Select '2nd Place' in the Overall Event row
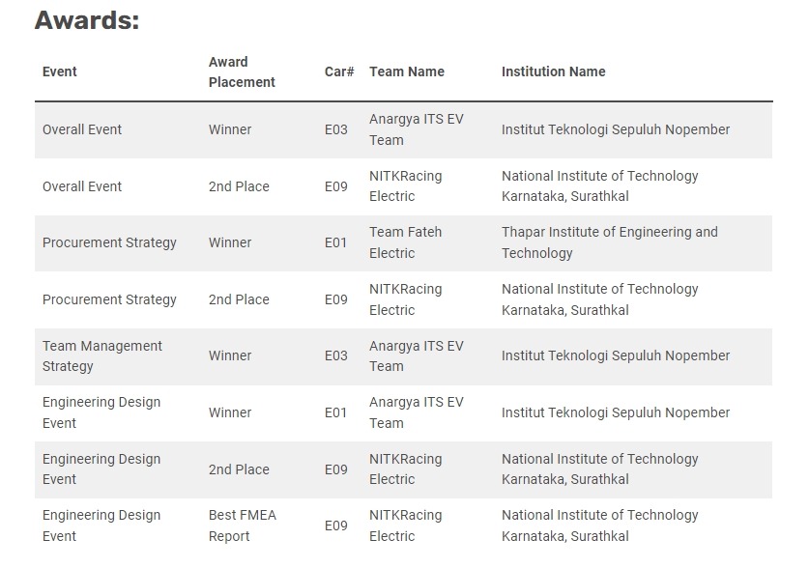 pos(239,186)
